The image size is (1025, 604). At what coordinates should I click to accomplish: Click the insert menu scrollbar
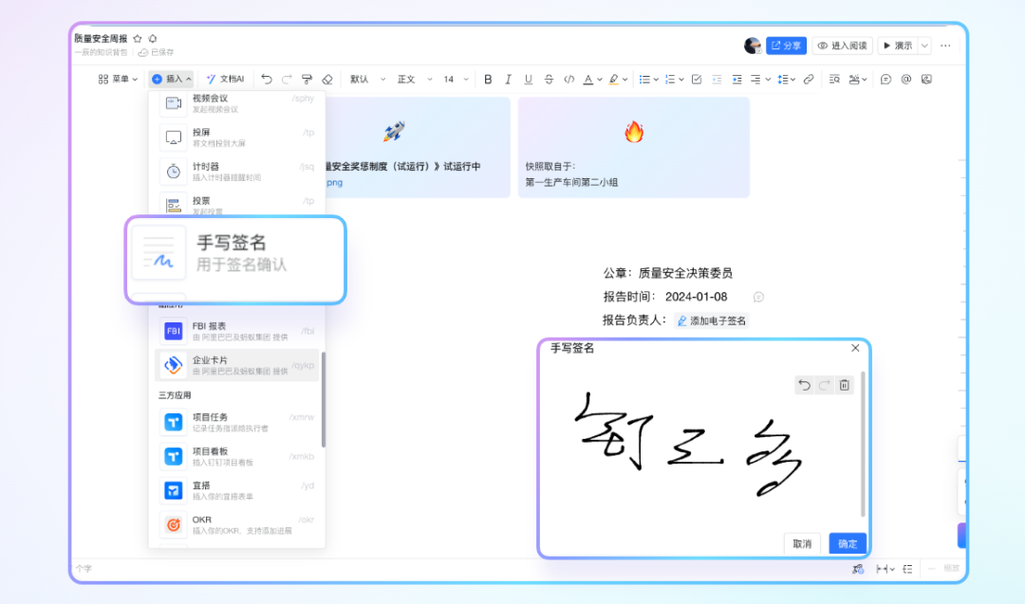point(323,399)
